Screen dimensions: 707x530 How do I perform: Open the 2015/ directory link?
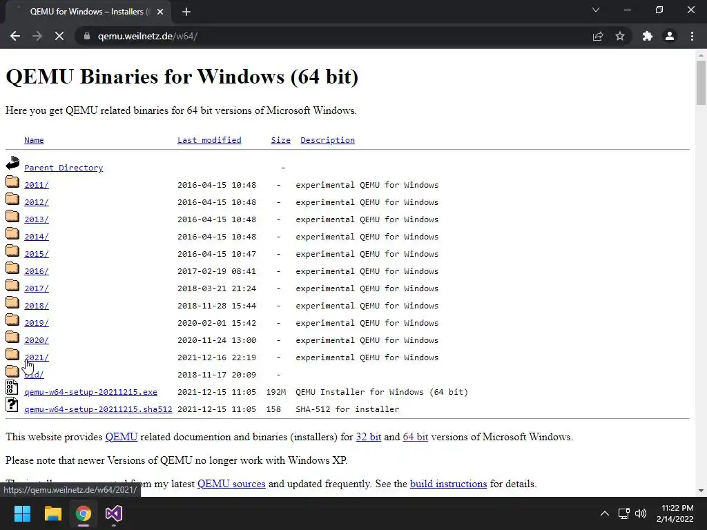[37, 254]
